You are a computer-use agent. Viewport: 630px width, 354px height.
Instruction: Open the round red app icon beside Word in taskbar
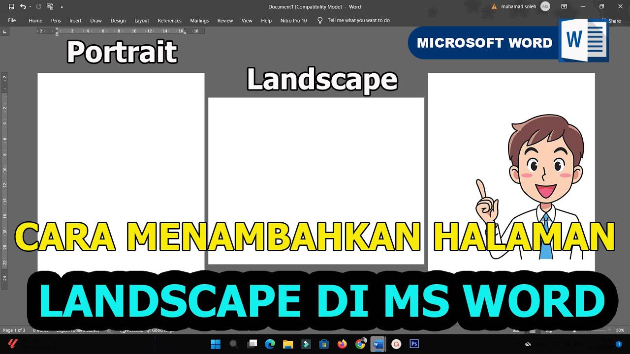pyautogui.click(x=396, y=344)
